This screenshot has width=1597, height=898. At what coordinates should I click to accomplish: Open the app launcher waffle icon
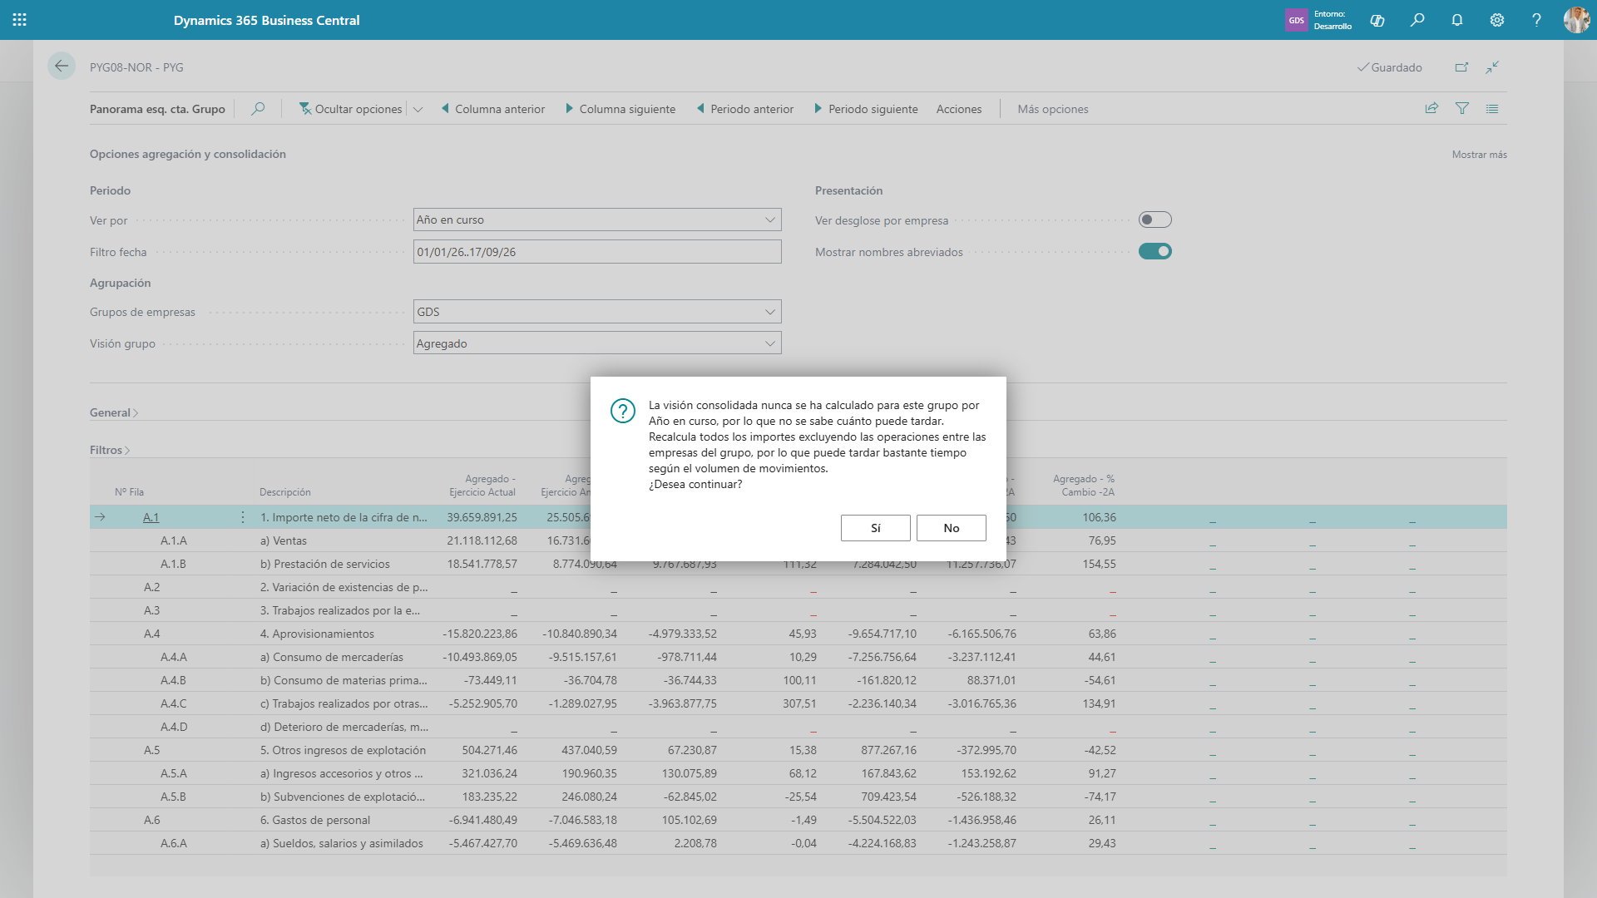[20, 20]
